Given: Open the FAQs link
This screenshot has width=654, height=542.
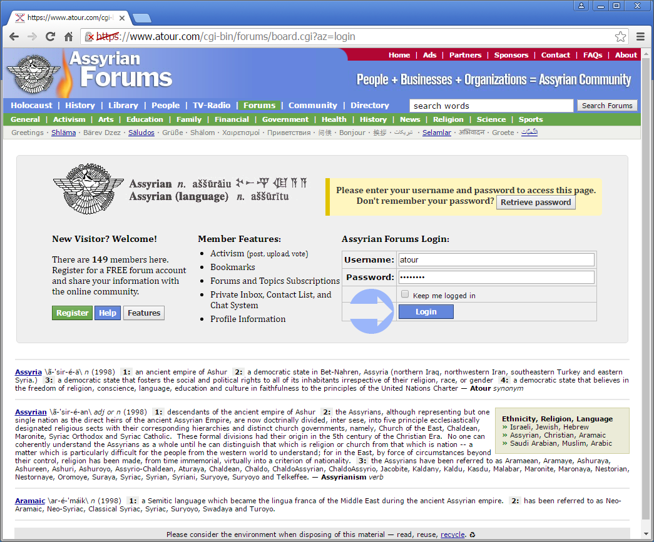Looking at the screenshot, I should pyautogui.click(x=592, y=55).
